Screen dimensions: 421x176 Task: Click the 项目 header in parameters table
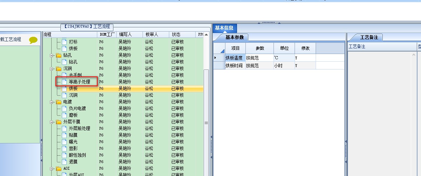tap(236, 48)
